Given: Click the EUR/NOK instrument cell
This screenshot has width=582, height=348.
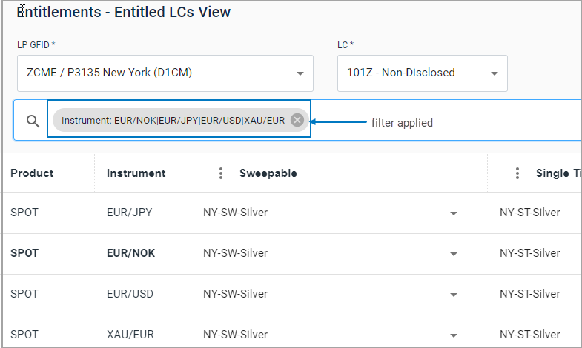Looking at the screenshot, I should point(130,253).
